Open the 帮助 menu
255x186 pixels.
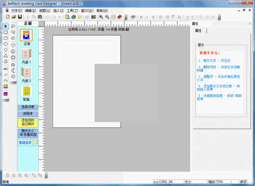click(x=102, y=11)
